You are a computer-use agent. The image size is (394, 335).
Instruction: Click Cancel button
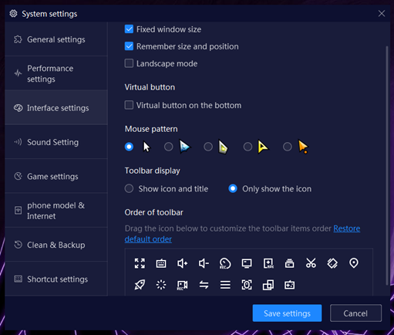pyautogui.click(x=355, y=313)
